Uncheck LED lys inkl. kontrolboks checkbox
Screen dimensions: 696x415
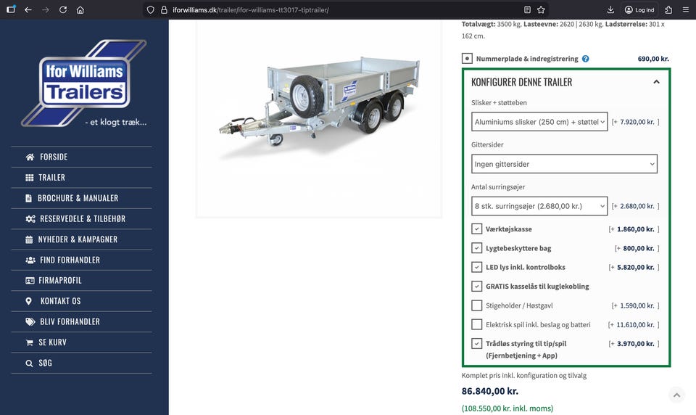pyautogui.click(x=476, y=267)
